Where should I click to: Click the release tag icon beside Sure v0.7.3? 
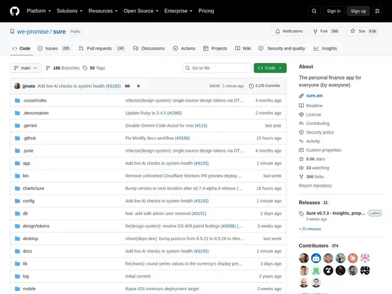[301, 214]
